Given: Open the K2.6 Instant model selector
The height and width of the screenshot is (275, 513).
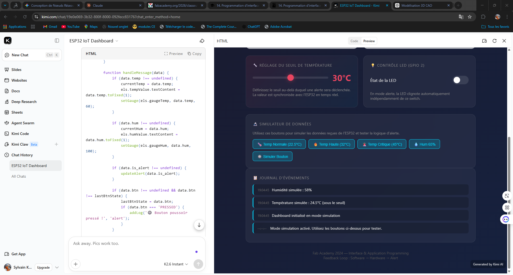Looking at the screenshot, I should [176, 264].
